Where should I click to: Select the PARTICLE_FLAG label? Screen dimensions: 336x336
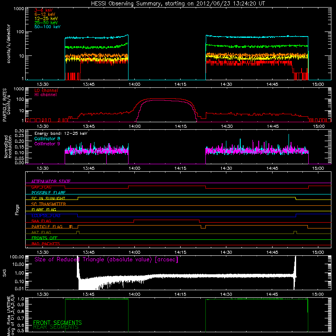coord(47,226)
